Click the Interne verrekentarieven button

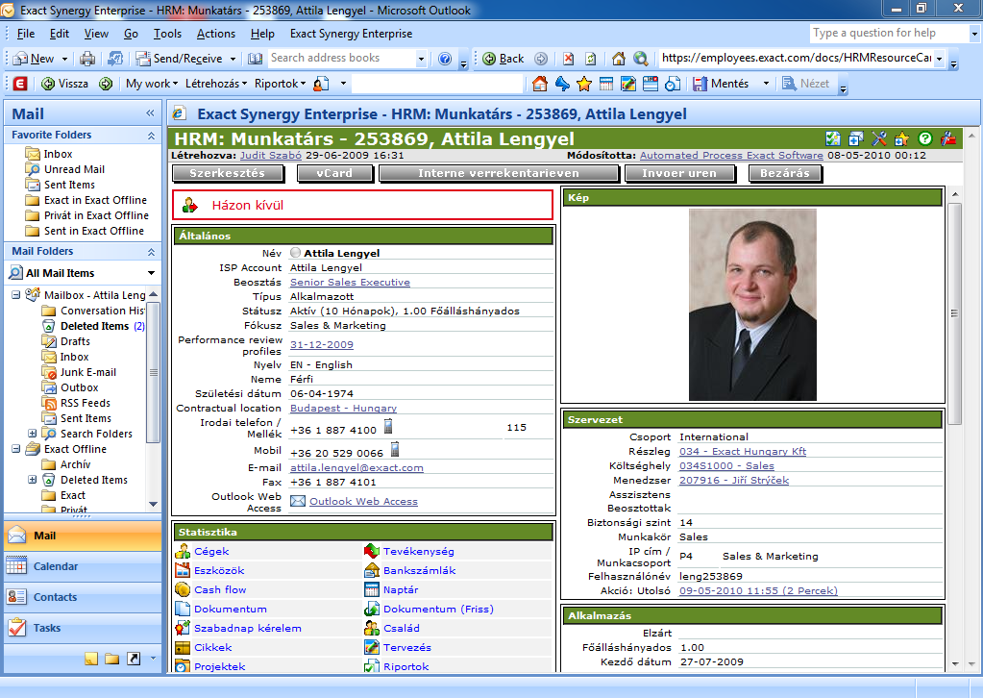[499, 173]
